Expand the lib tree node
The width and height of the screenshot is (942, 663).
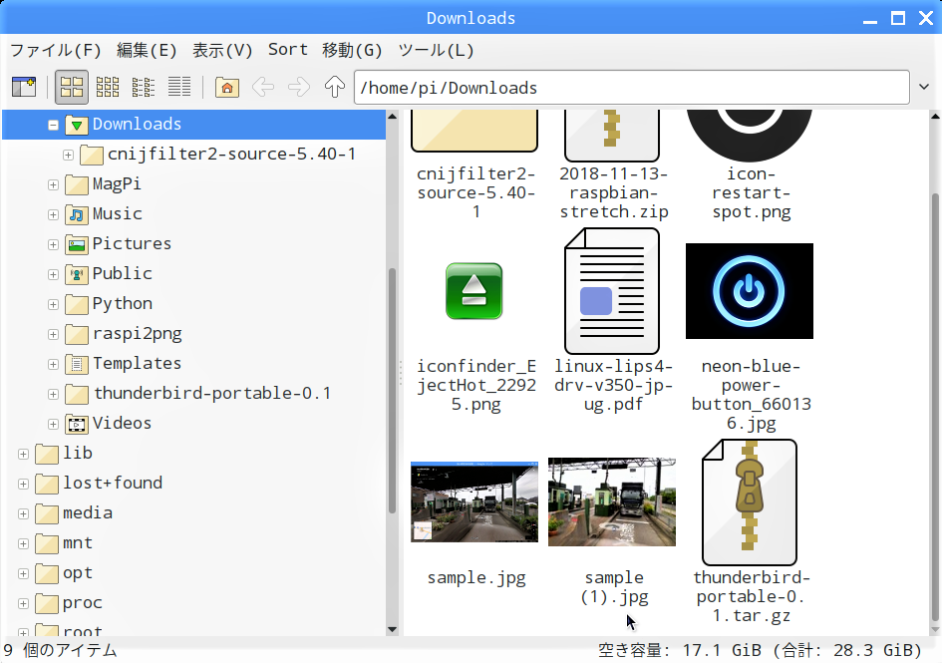click(24, 454)
